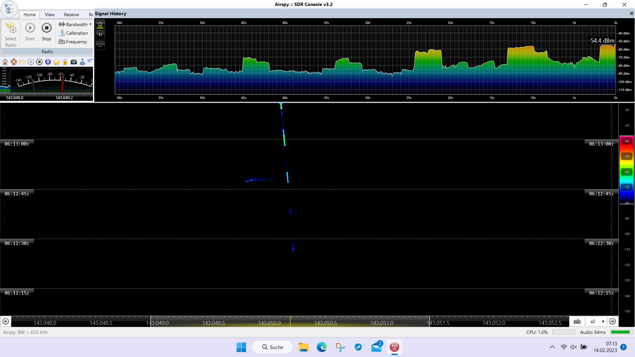
Task: Click the muted volume tray icon
Action: point(574,347)
